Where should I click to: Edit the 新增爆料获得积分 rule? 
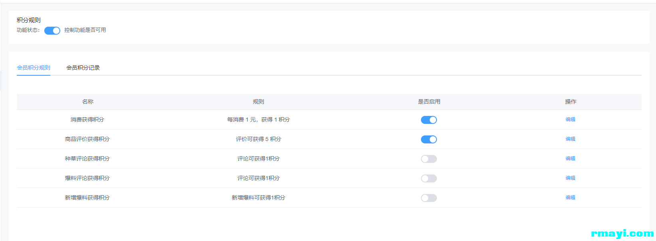coord(570,198)
